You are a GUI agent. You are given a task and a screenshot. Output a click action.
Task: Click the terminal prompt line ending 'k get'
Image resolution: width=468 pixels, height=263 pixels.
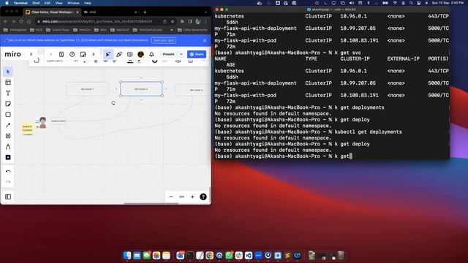tap(284, 156)
